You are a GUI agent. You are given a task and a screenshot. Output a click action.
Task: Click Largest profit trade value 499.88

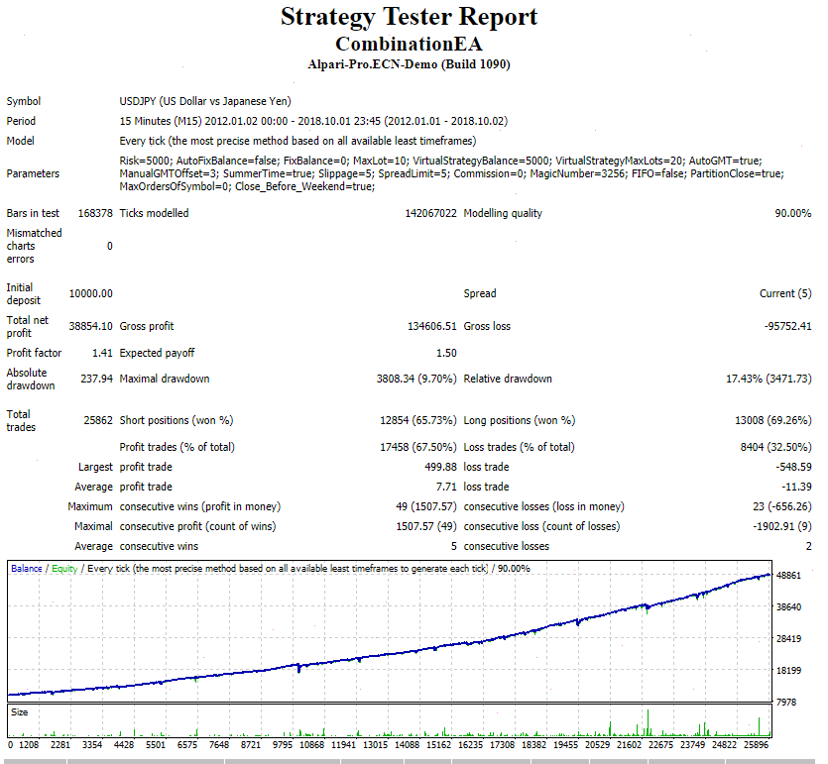(440, 467)
